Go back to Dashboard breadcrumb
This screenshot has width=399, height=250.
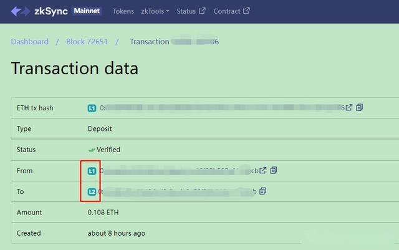(x=30, y=42)
